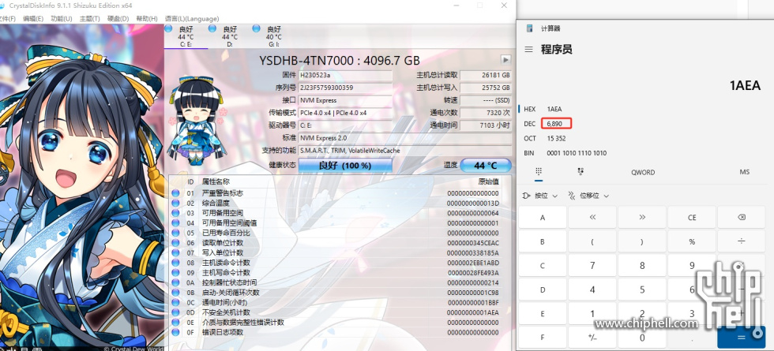Screen dimensions: 774x351
Task: Open the 硬盘(D) menu
Action: [x=118, y=19]
